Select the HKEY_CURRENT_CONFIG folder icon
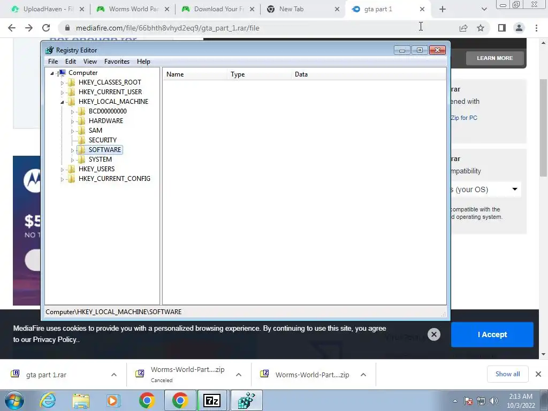548x411 pixels. [71, 179]
